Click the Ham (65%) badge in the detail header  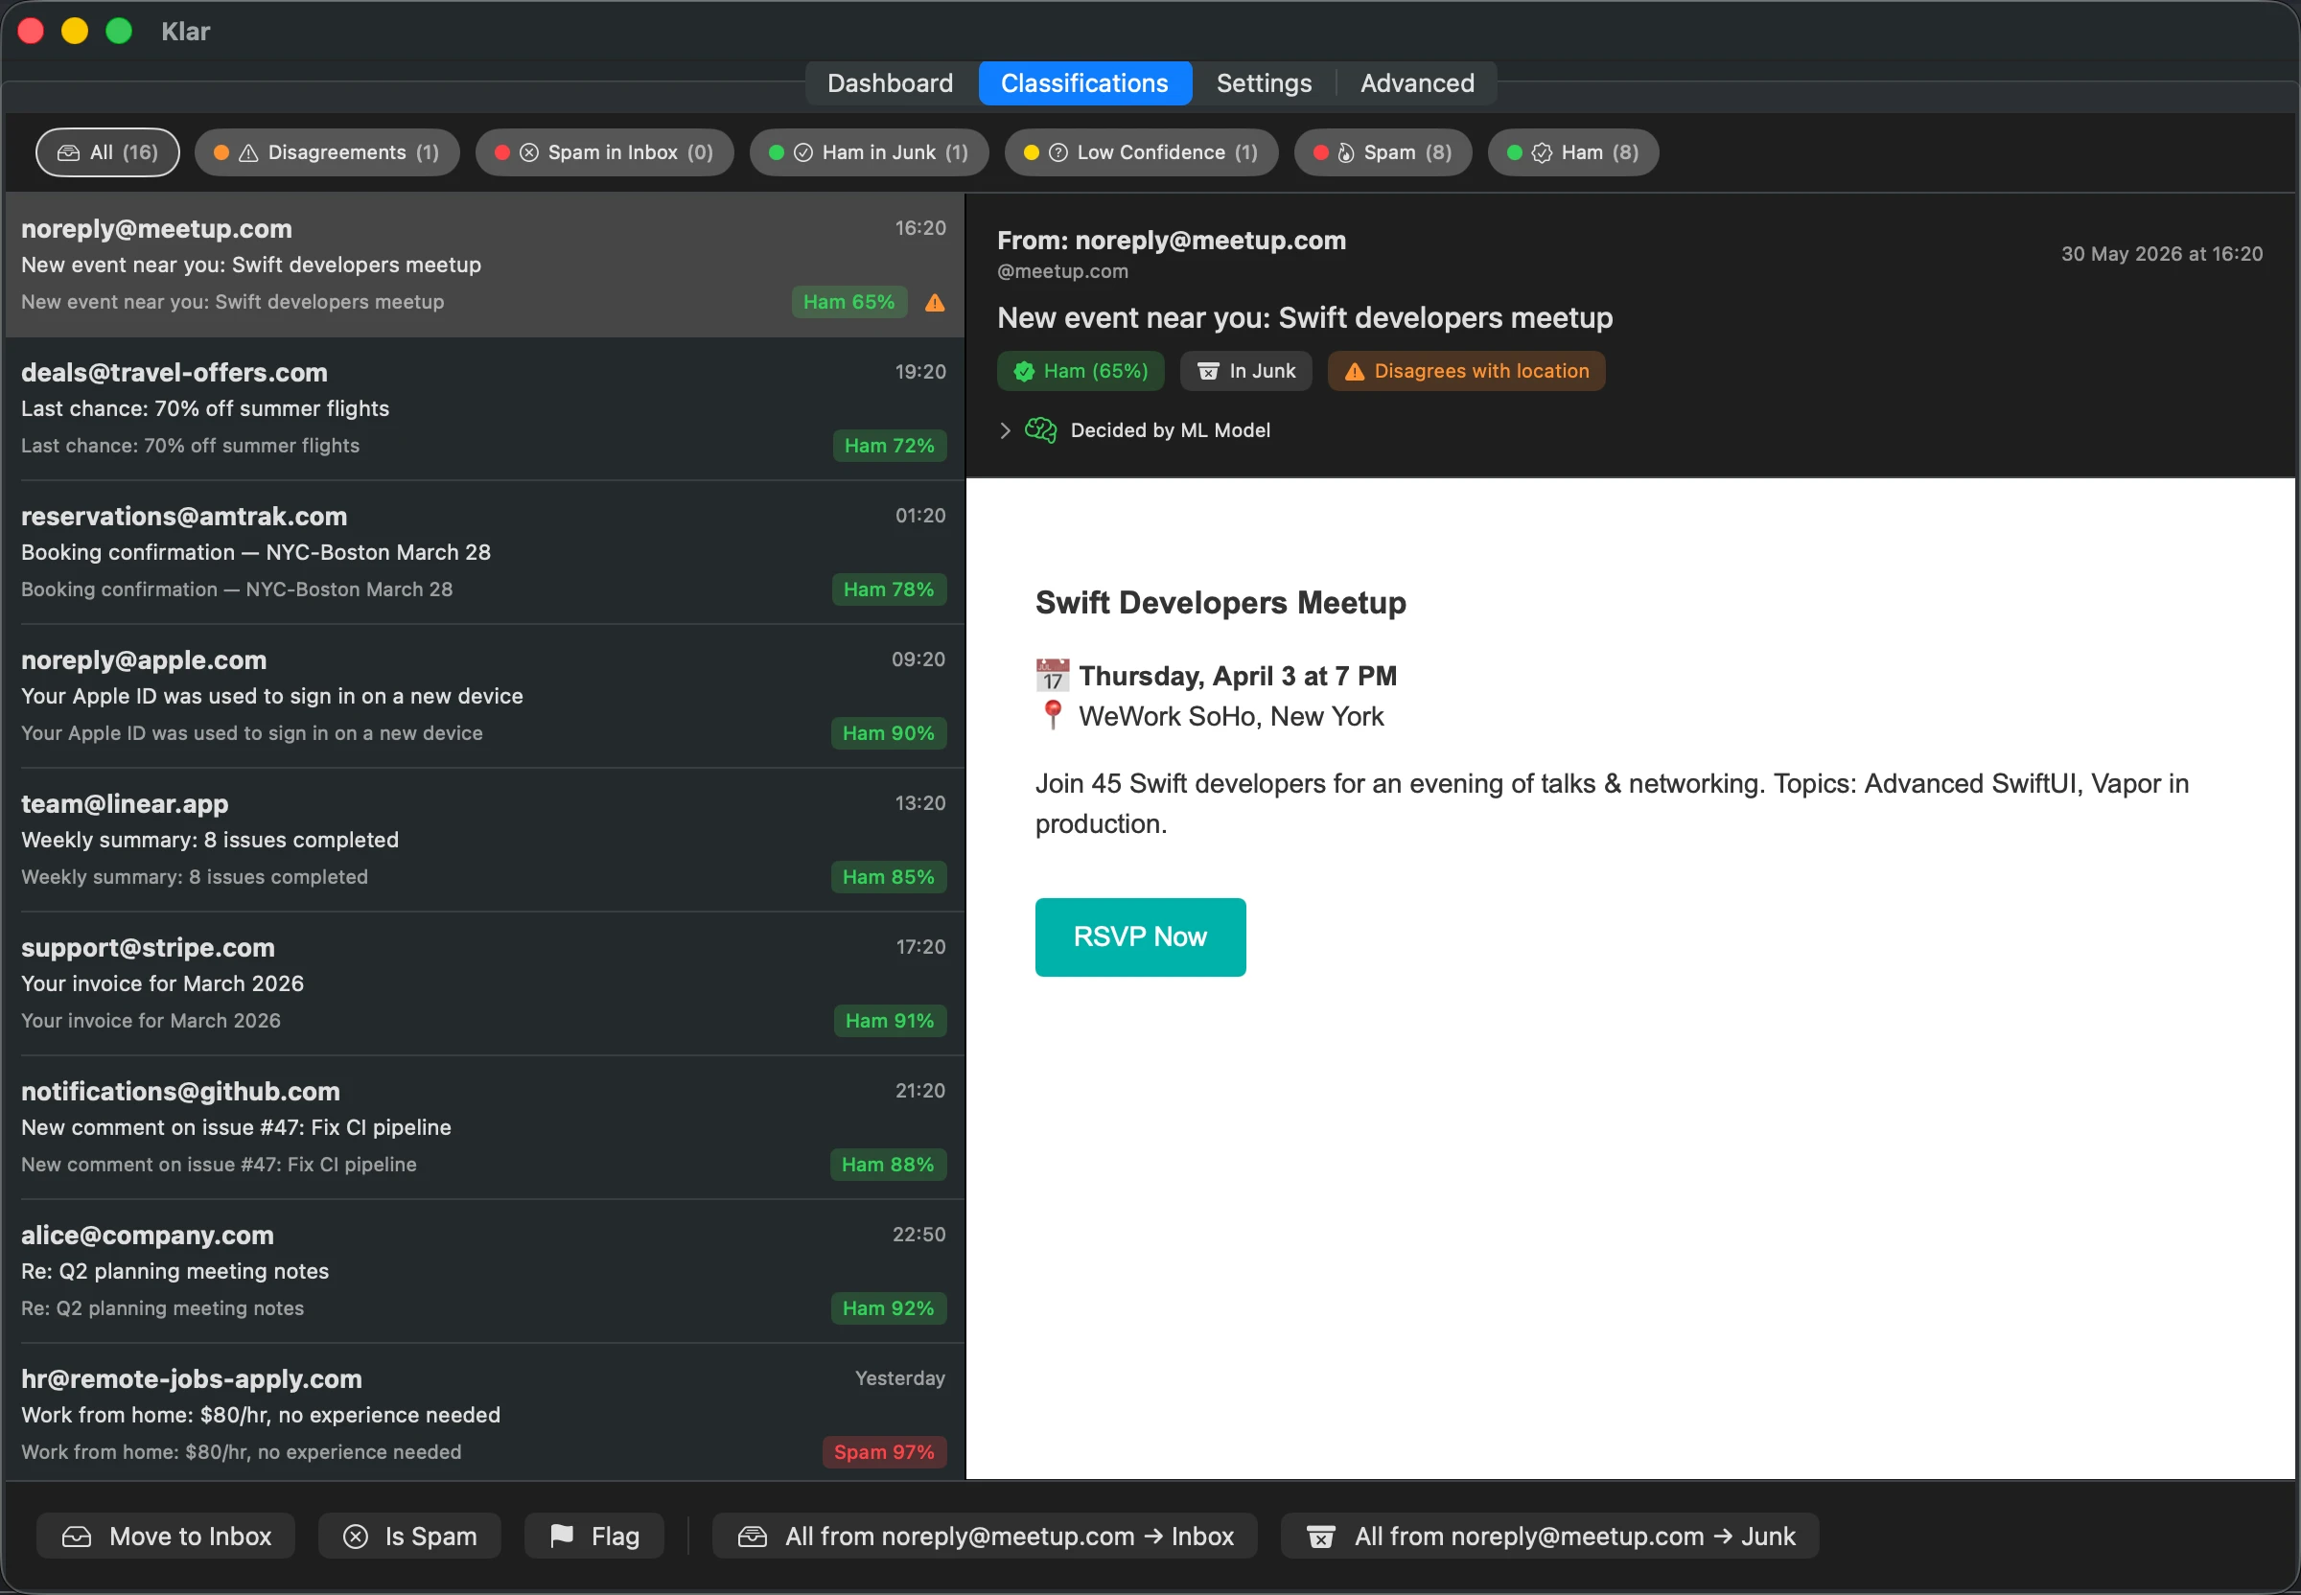tap(1081, 371)
